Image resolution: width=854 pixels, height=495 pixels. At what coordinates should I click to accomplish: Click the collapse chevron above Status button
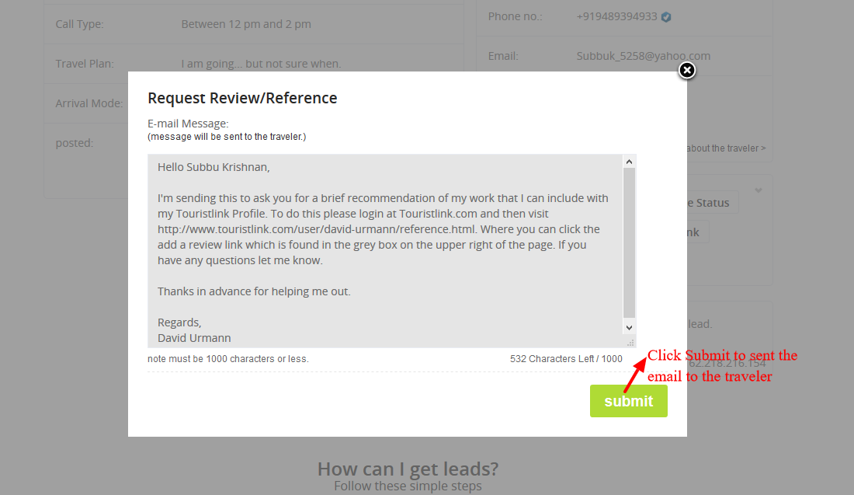759,190
